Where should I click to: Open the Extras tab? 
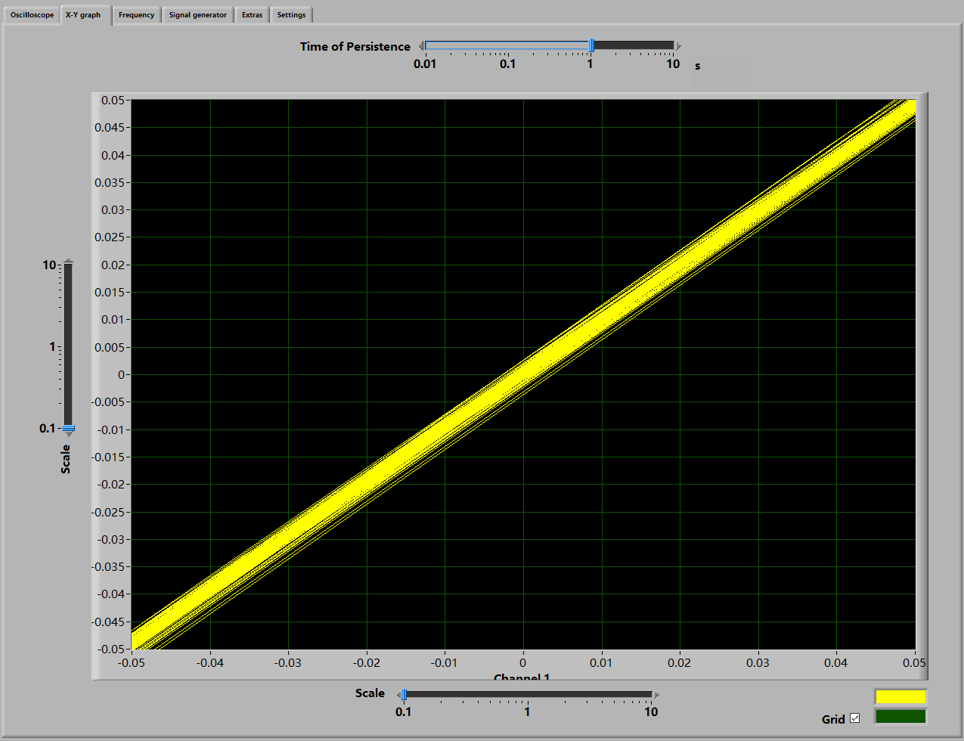[252, 15]
